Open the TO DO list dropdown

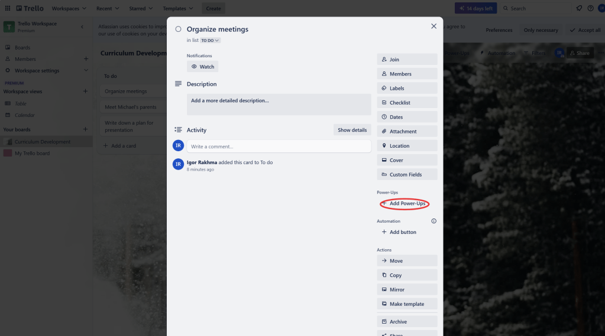tap(210, 41)
